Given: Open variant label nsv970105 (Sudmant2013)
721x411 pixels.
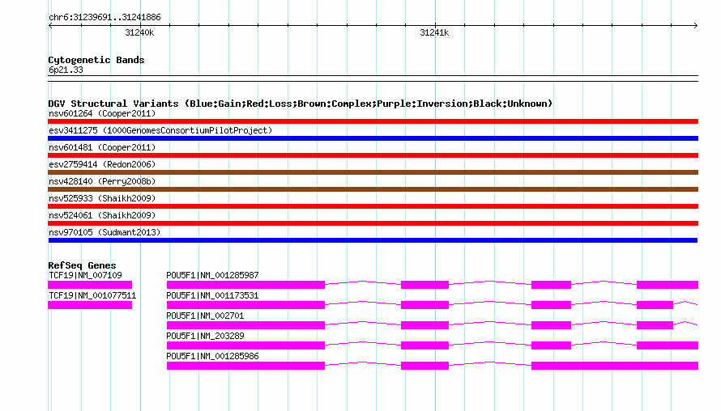Looking at the screenshot, I should pyautogui.click(x=105, y=232).
